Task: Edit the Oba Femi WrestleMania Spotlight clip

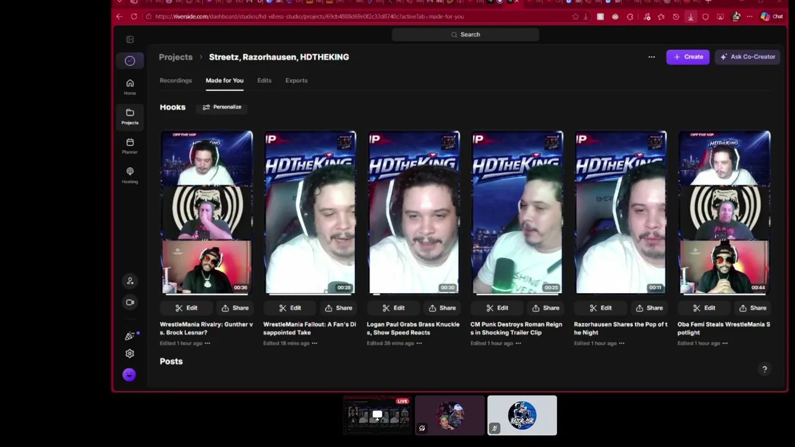Action: click(703, 308)
